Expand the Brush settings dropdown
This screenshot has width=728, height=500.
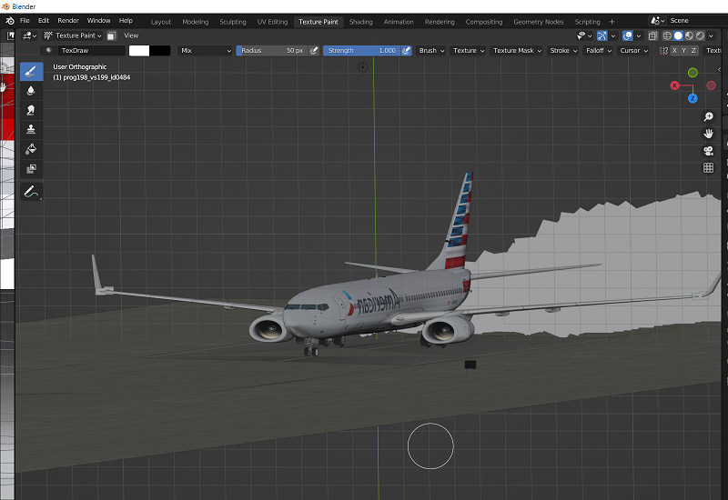point(431,51)
